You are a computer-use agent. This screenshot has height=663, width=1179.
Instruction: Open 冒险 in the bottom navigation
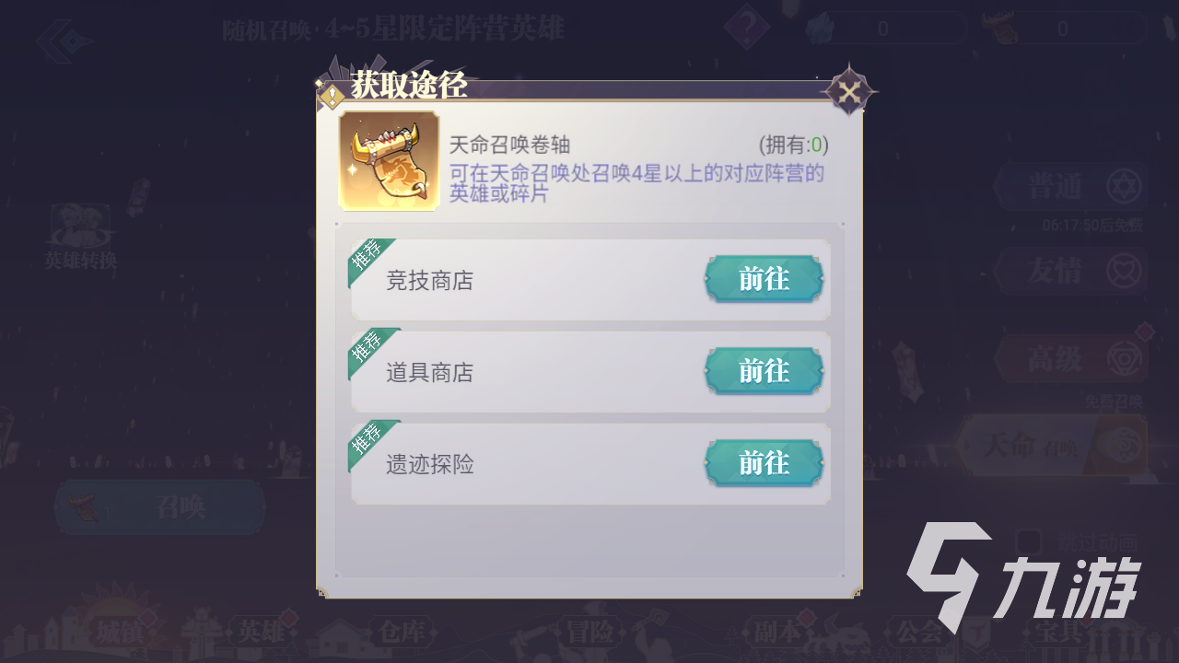tap(589, 631)
